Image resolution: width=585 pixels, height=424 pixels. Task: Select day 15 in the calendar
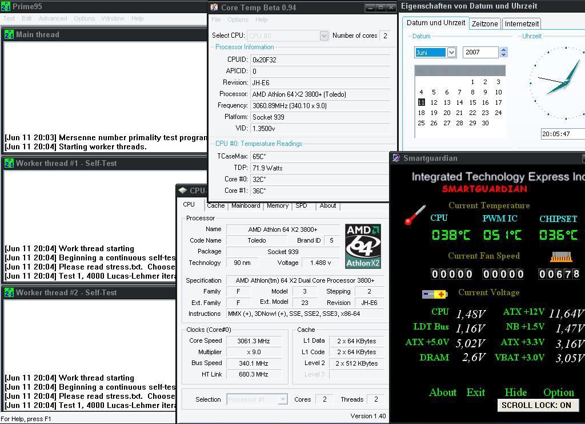tap(472, 102)
